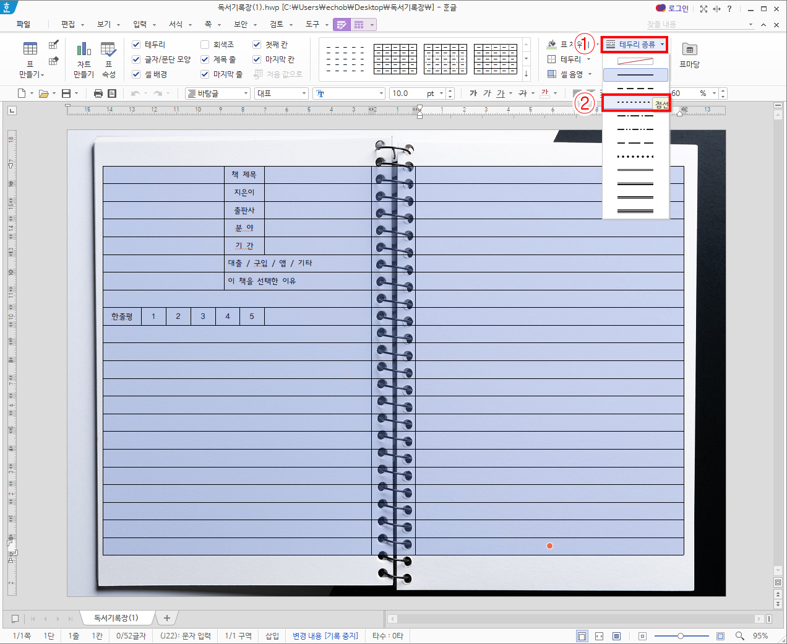Switch to page-width view icon in status bar
Screen dimensions: 787x644
(599, 636)
